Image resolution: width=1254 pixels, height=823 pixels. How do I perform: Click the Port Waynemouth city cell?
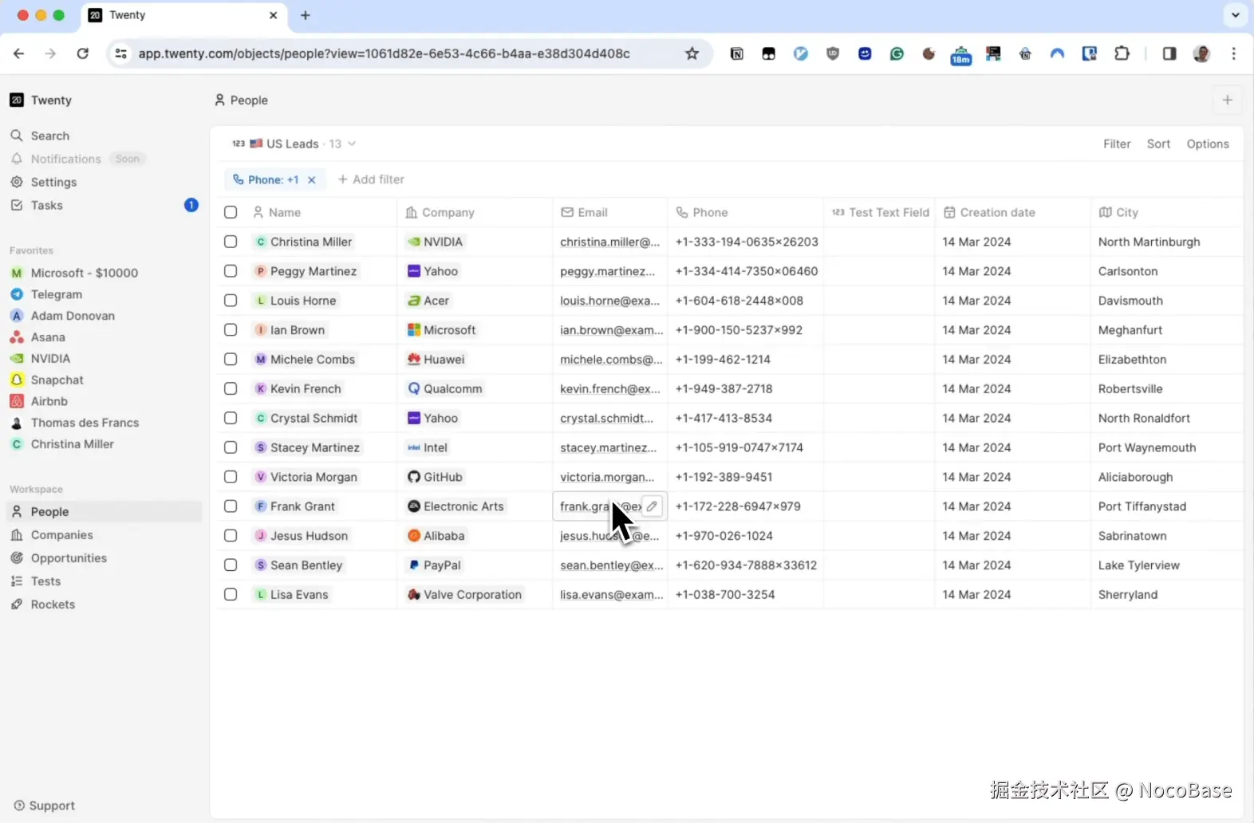coord(1166,447)
